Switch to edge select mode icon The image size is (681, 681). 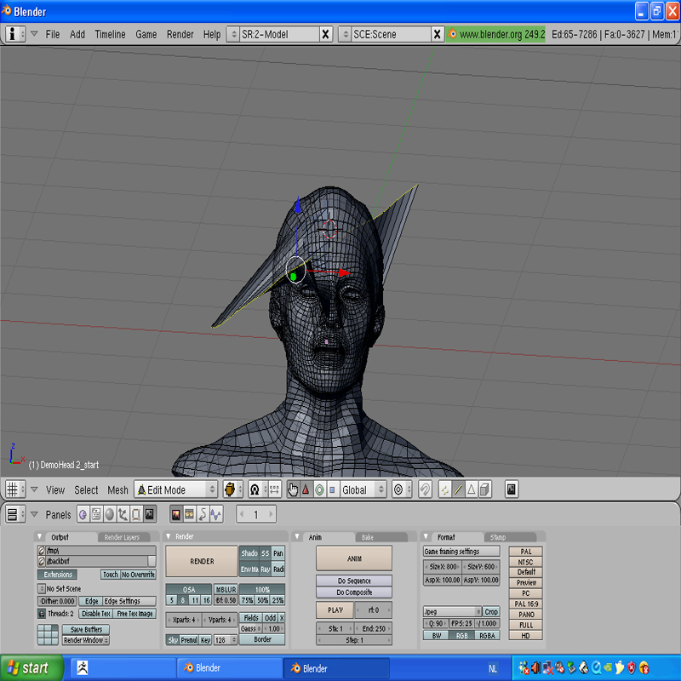pyautogui.click(x=458, y=489)
